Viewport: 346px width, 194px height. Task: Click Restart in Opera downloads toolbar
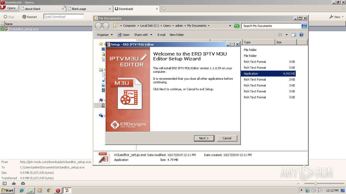point(30,17)
